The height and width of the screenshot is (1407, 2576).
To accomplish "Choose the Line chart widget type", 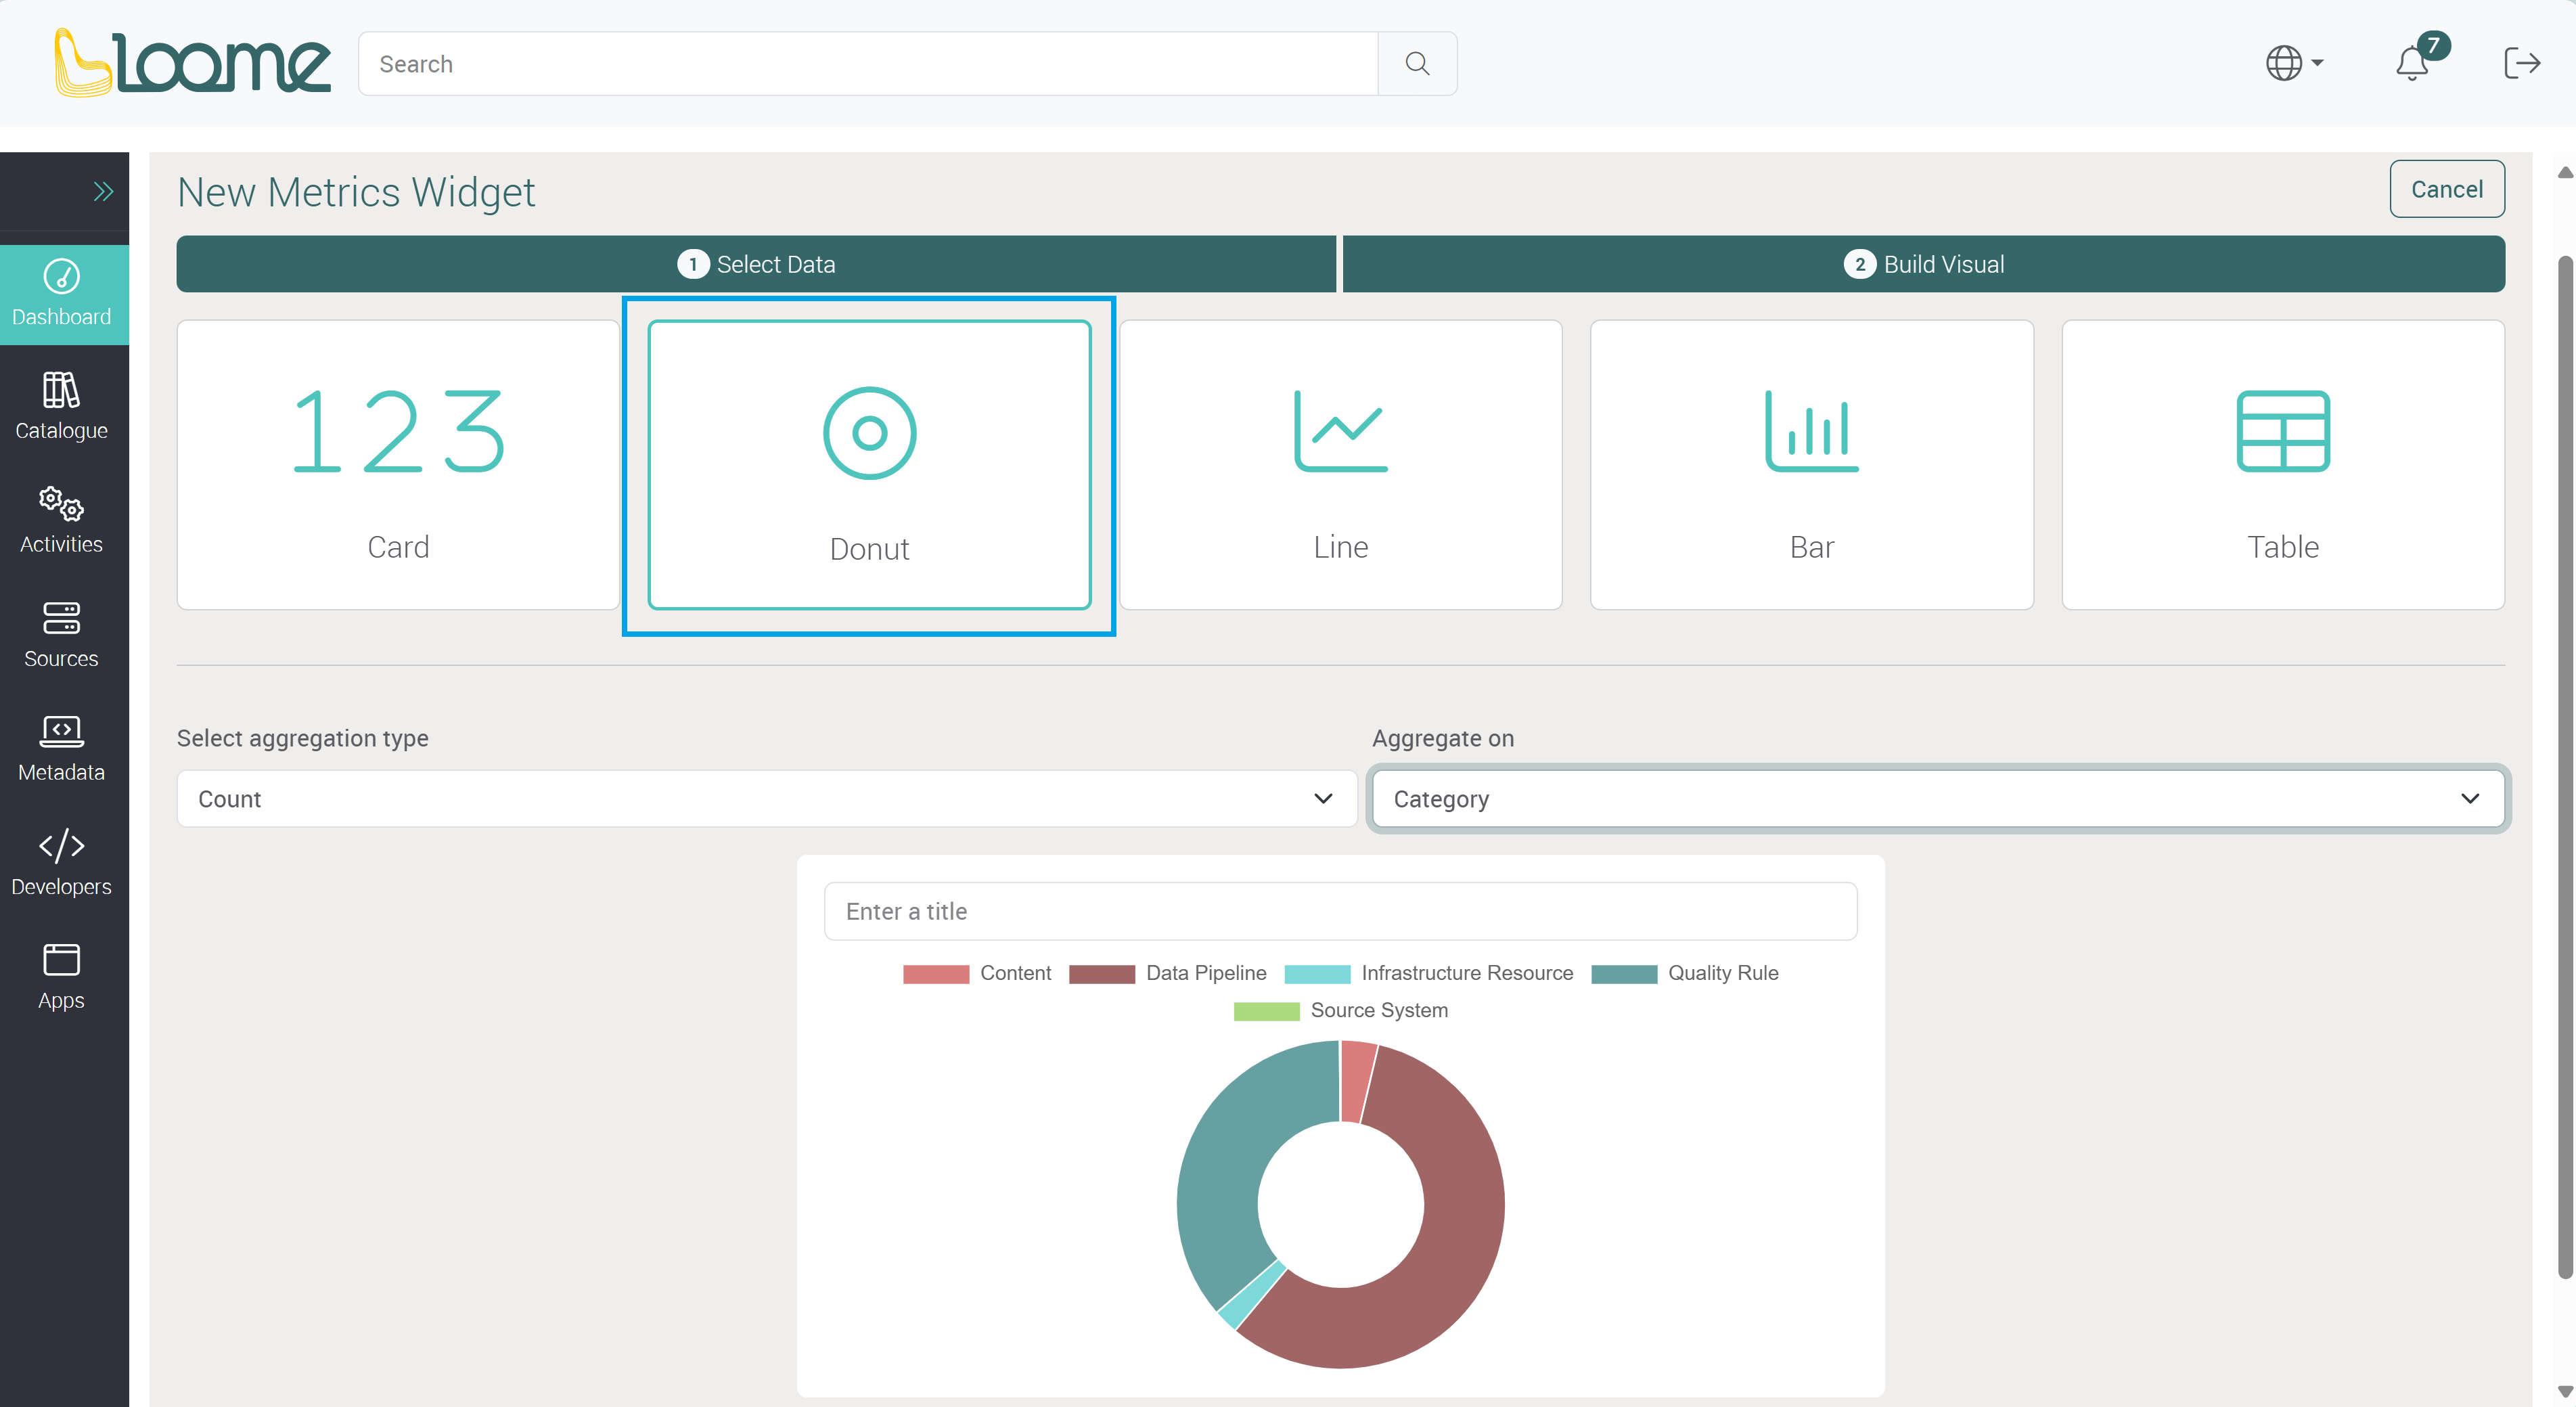I will coord(1340,464).
